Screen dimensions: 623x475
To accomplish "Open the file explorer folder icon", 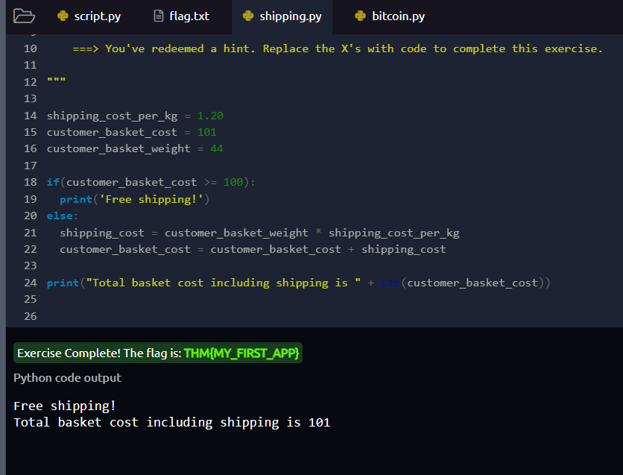I will tap(24, 16).
